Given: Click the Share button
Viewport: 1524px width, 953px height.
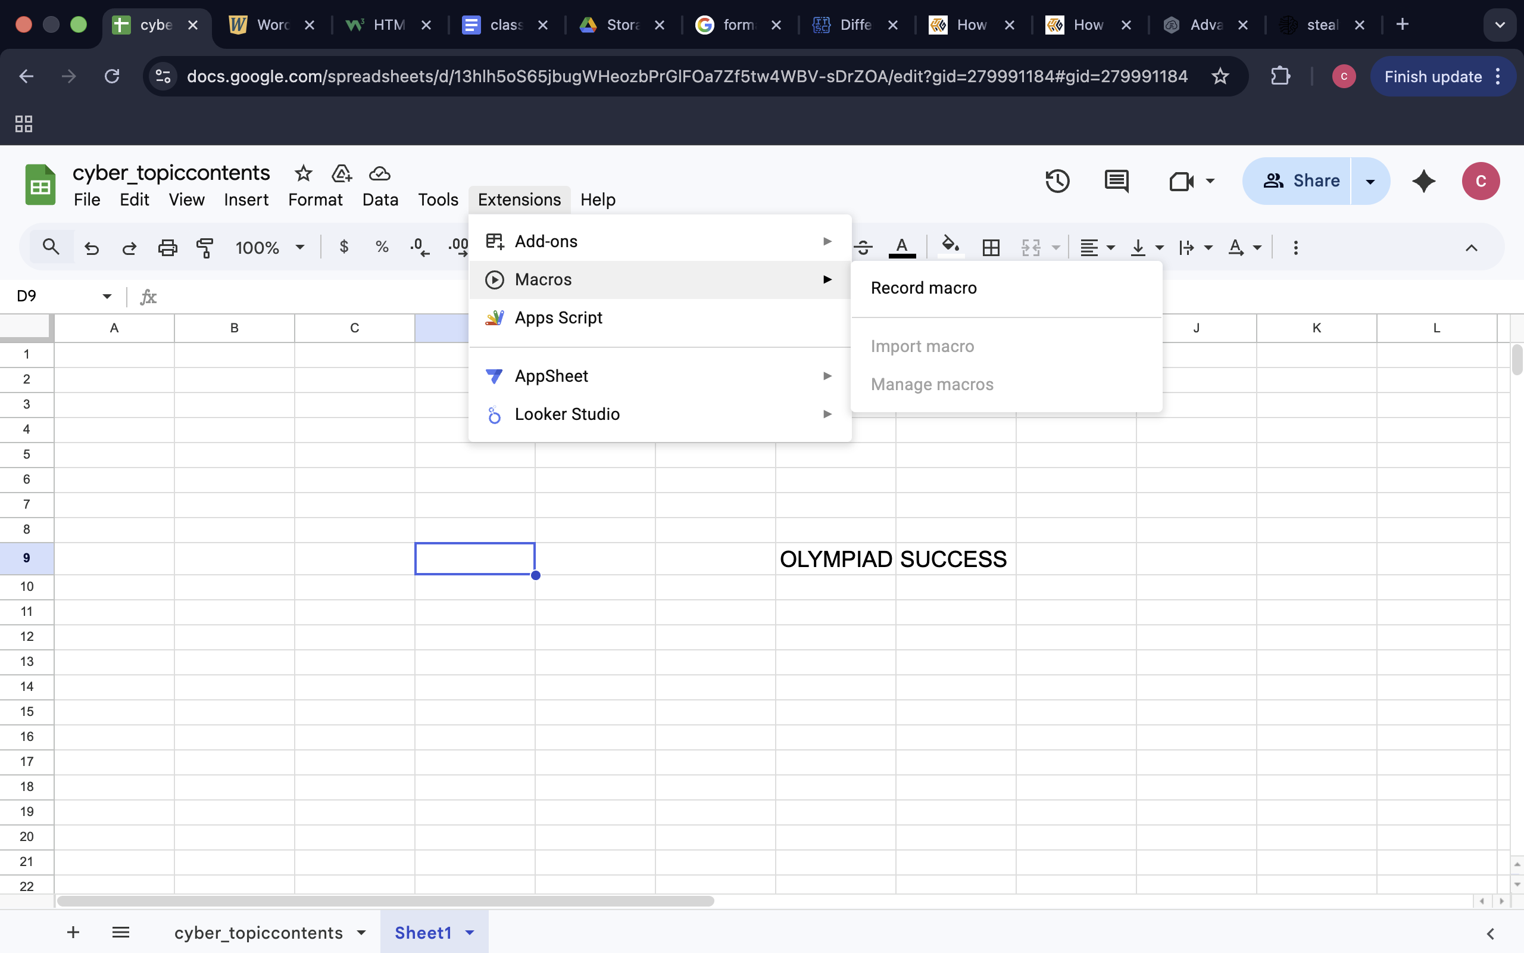Looking at the screenshot, I should 1301,182.
